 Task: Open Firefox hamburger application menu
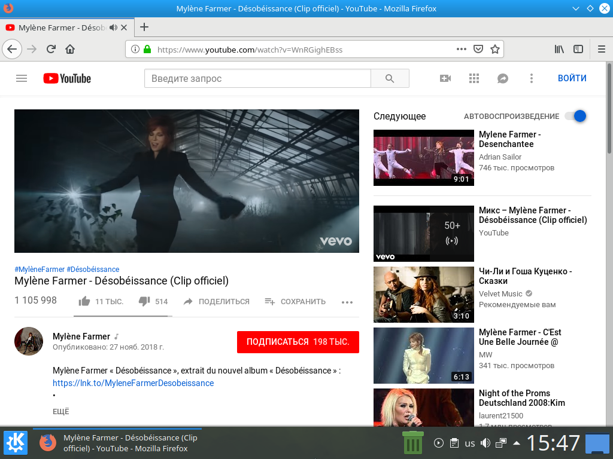click(x=600, y=50)
